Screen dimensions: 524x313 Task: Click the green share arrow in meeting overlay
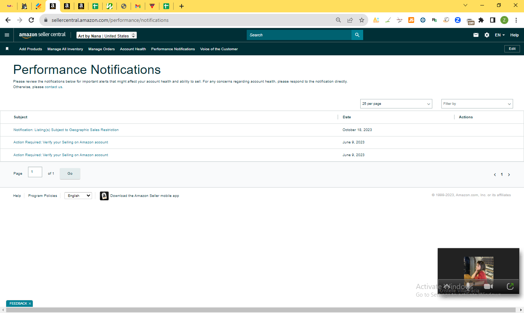(x=510, y=286)
